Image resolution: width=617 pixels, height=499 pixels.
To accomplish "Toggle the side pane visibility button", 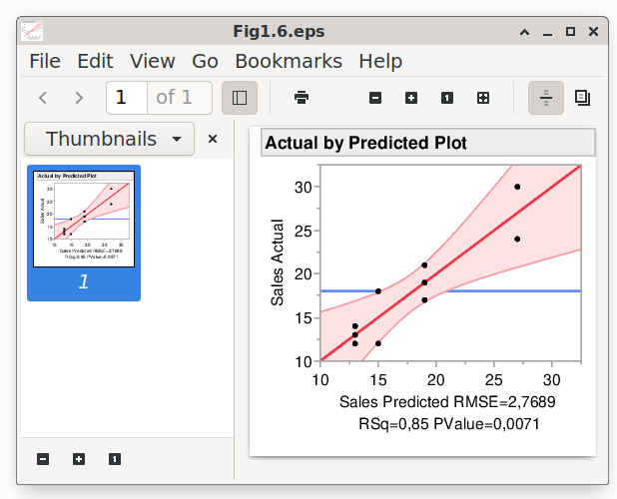I will click(239, 98).
